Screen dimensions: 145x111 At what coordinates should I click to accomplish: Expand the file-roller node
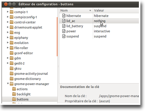pos(8,48)
